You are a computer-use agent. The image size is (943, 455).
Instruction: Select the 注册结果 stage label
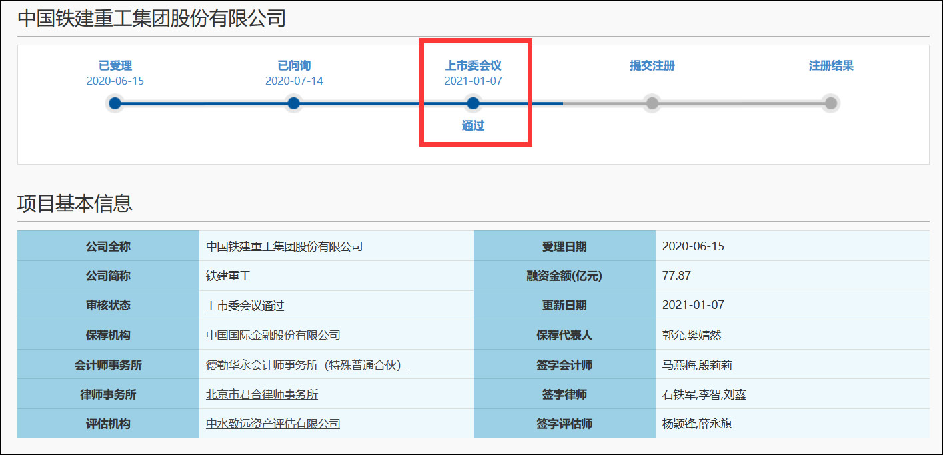pyautogui.click(x=830, y=65)
